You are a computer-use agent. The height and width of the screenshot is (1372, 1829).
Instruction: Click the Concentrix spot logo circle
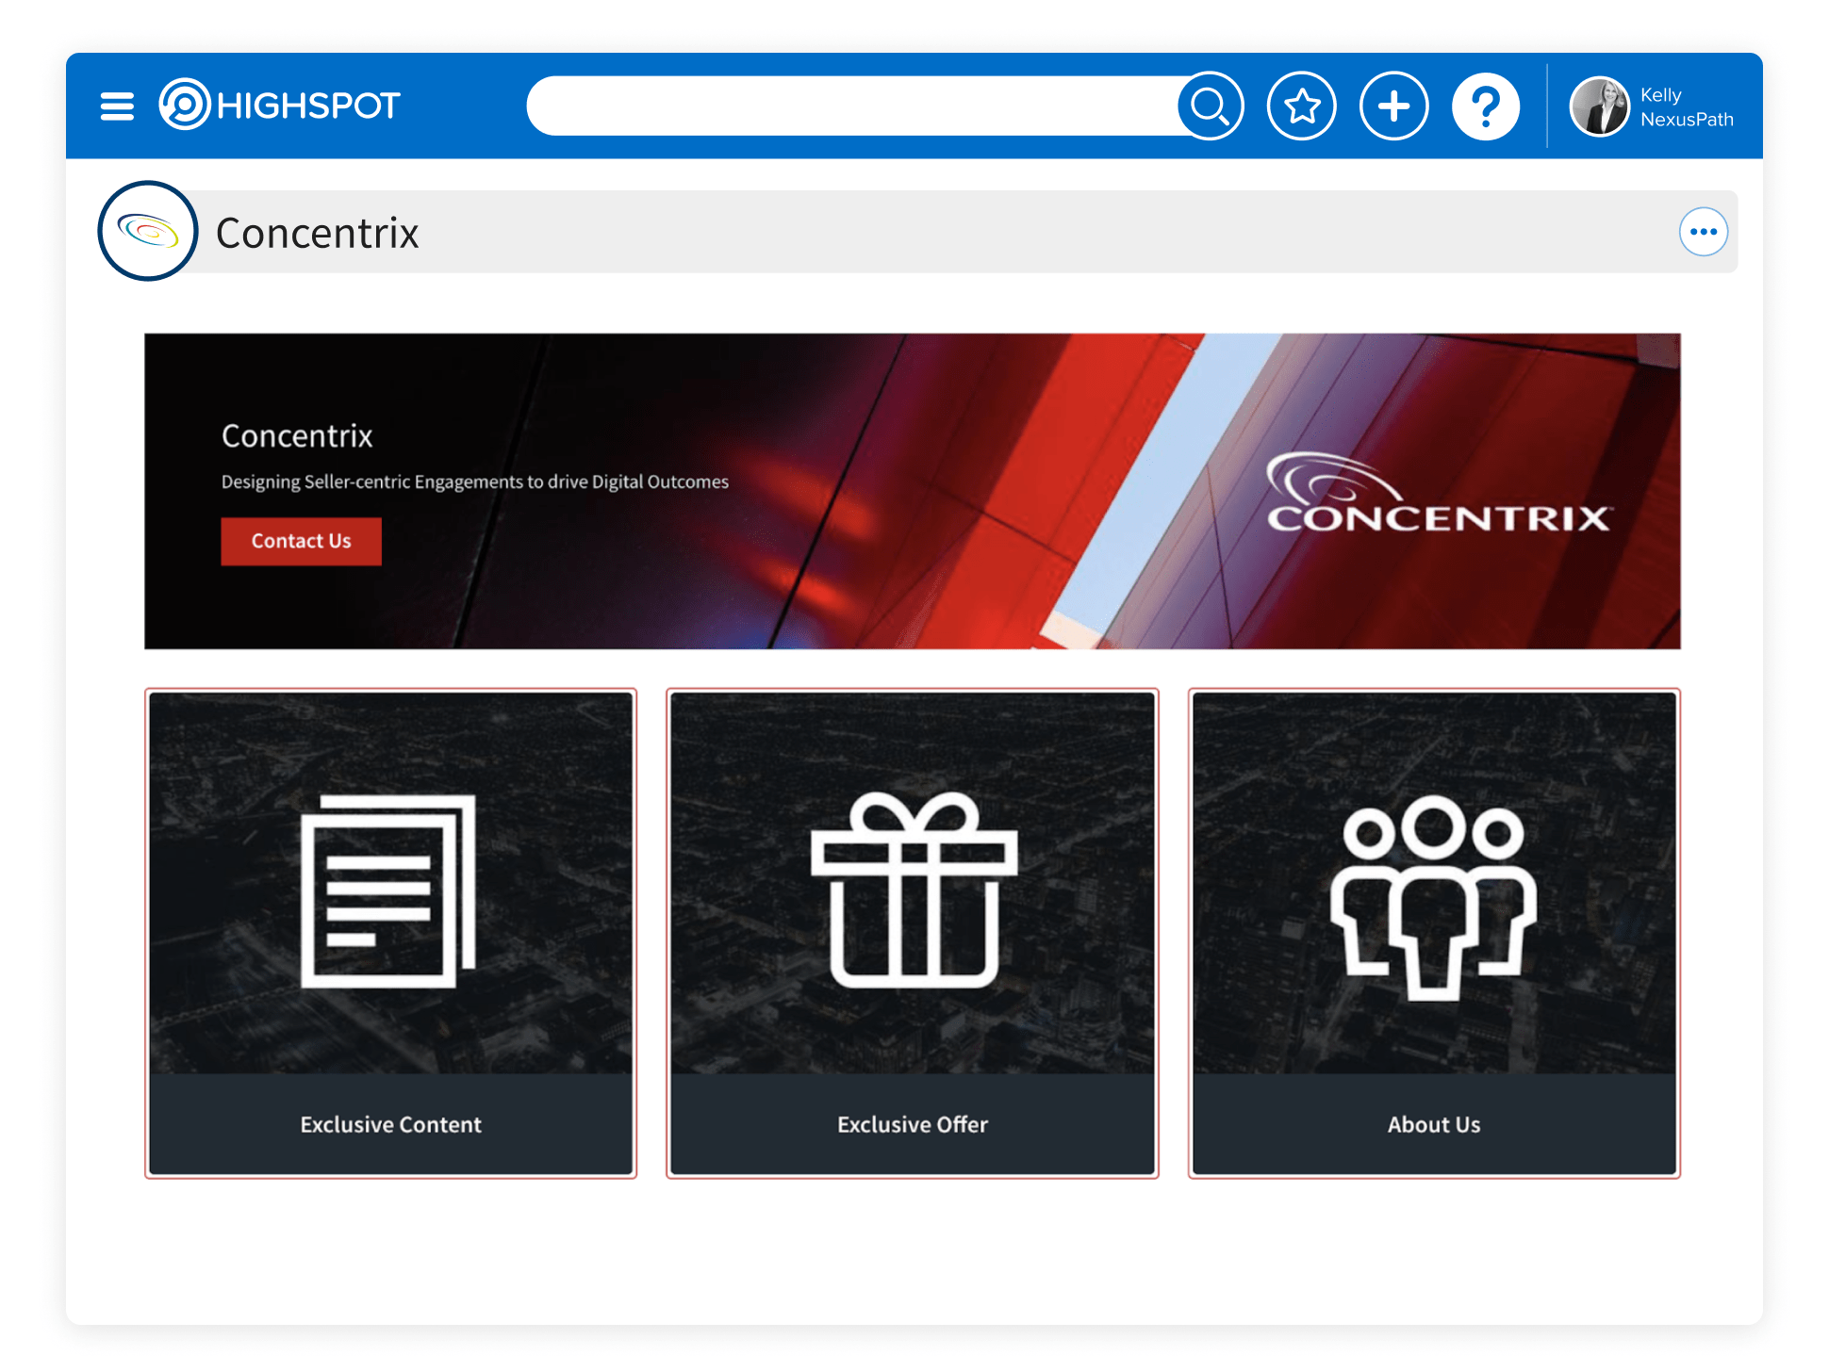point(148,231)
